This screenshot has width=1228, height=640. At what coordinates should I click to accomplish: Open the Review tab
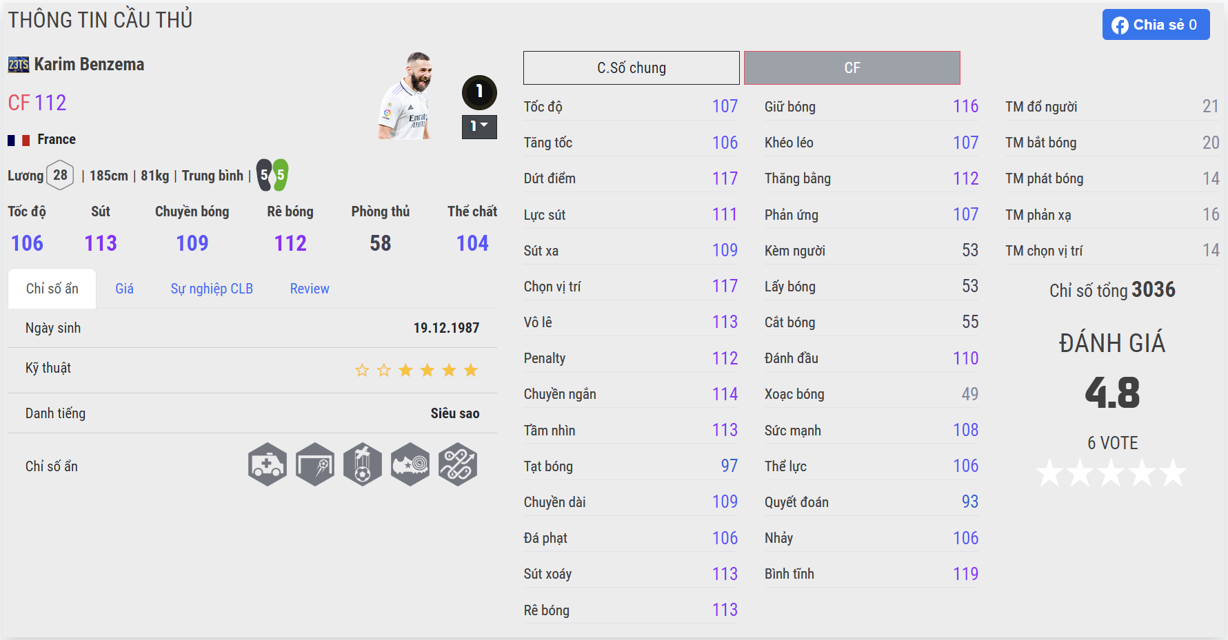pos(310,289)
